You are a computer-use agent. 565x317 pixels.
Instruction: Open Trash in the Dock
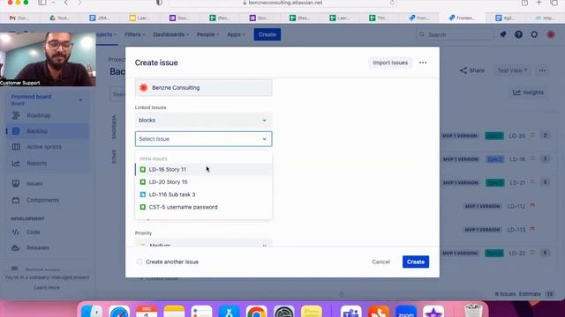tap(473, 311)
